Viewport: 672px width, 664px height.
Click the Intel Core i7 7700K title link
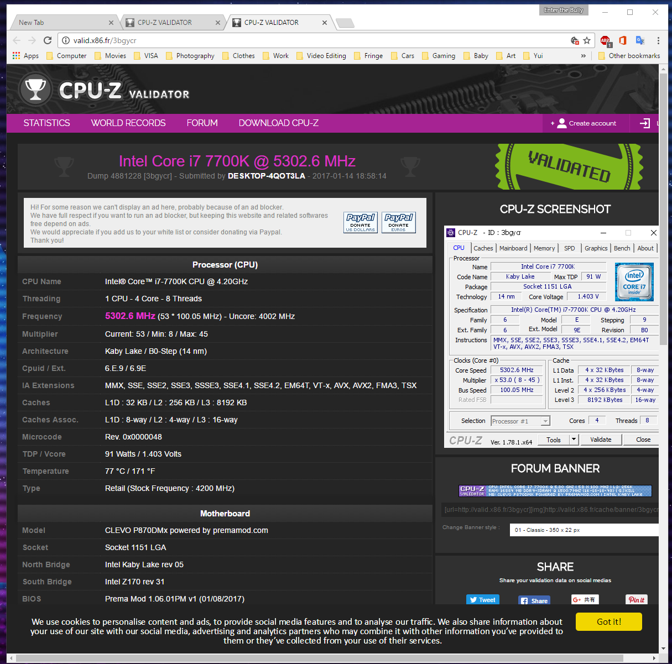tap(237, 161)
